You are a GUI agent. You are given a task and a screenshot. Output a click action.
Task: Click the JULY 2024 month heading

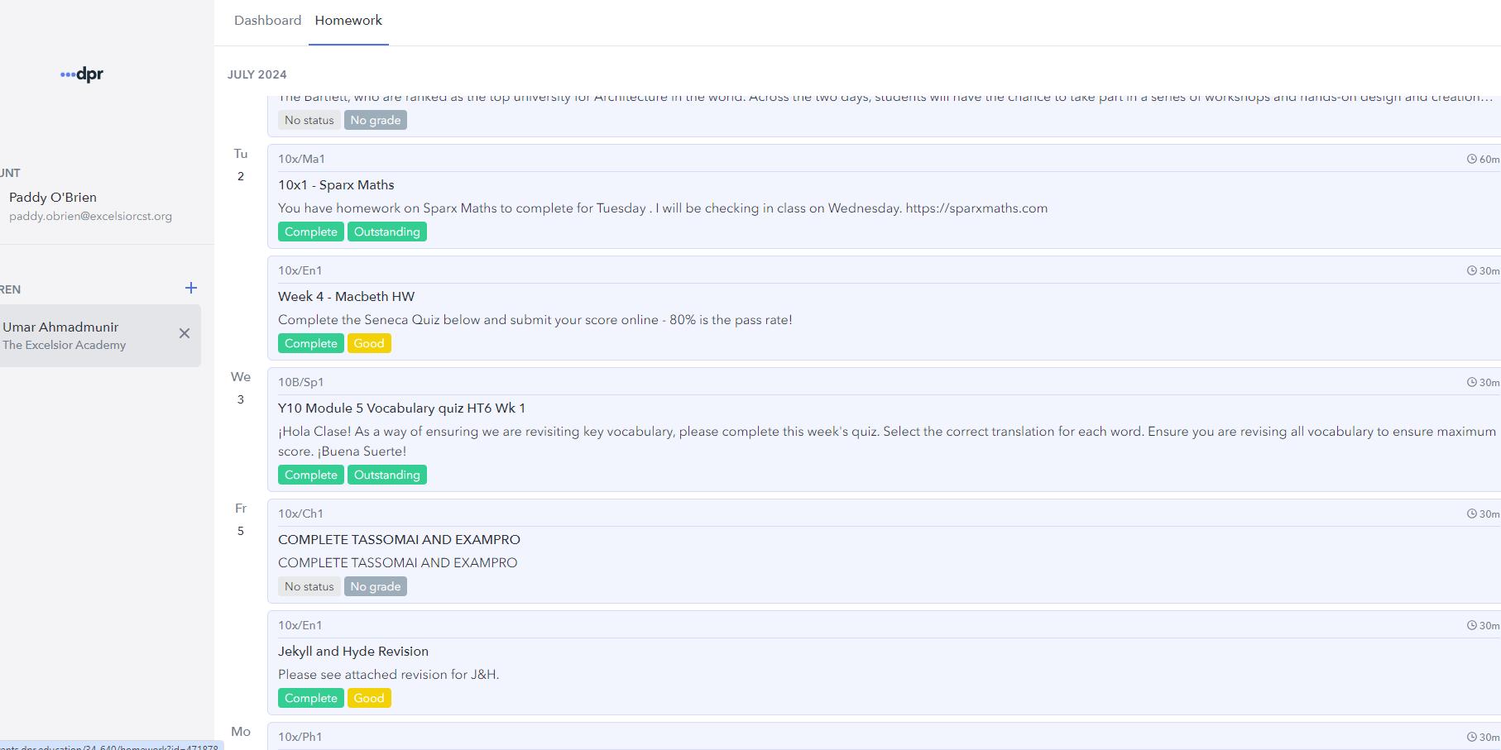pos(257,74)
